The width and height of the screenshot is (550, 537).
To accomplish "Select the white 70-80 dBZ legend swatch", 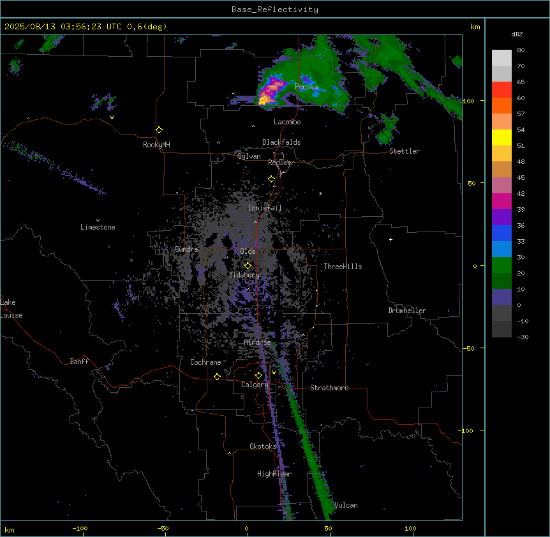I will tap(502, 58).
